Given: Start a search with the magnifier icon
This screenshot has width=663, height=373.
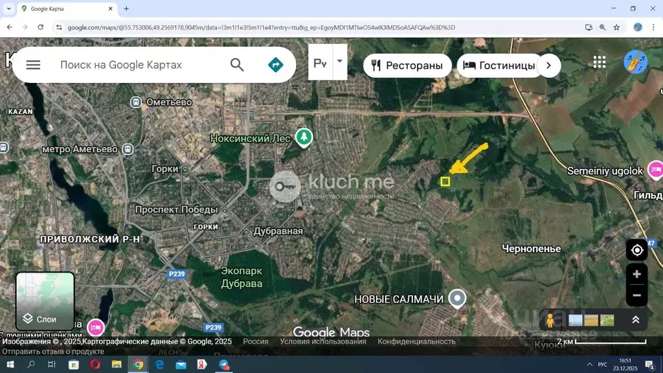Looking at the screenshot, I should tap(237, 65).
